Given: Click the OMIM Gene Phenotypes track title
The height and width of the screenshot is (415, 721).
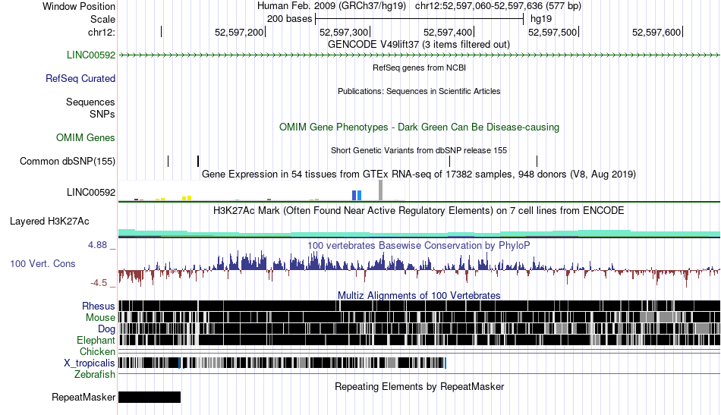Looking at the screenshot, I should (419, 127).
